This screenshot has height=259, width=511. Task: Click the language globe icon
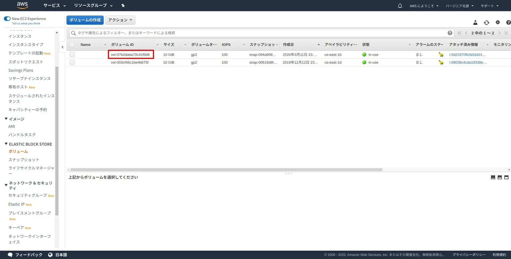(x=50, y=255)
